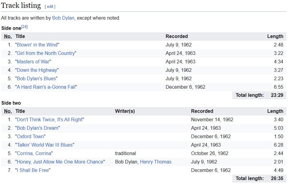Open A Hard Rain's a-Gonna Fall link
Viewport: 294px width, 184px height.
click(46, 87)
